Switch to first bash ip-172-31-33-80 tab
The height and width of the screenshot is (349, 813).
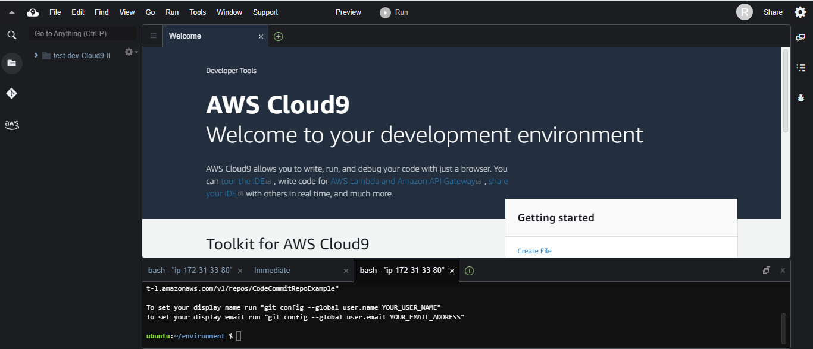click(190, 271)
